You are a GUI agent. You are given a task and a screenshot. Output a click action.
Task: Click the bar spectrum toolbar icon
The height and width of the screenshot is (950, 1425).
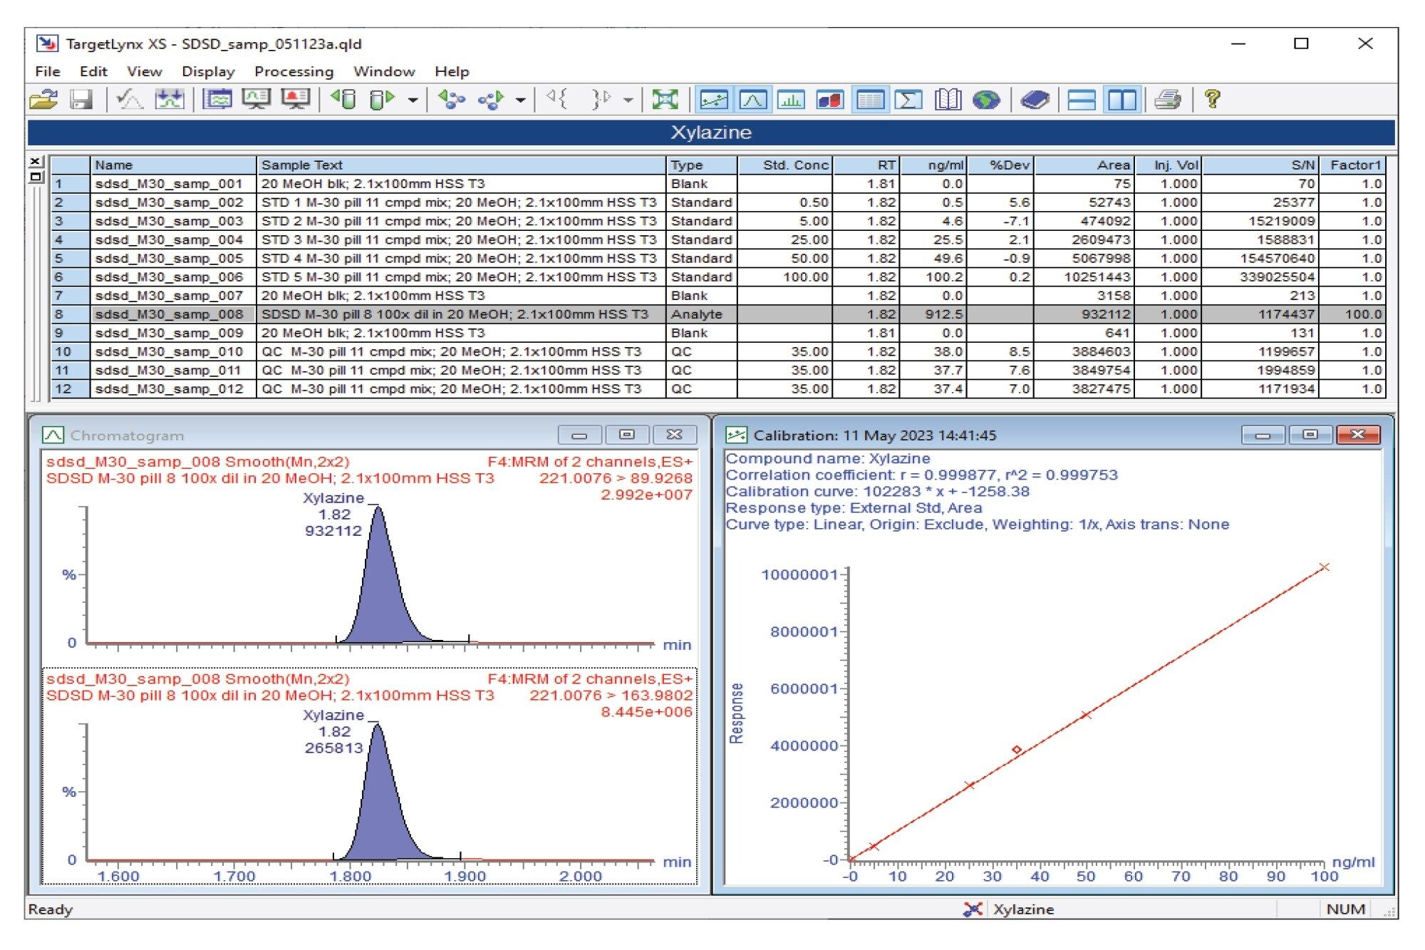point(791,100)
